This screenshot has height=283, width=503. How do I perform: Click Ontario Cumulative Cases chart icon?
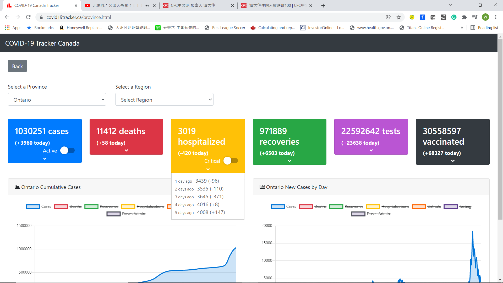[17, 187]
